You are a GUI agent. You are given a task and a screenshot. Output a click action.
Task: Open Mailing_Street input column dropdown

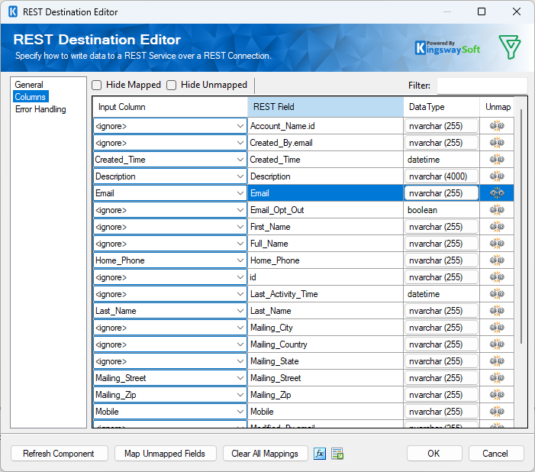pyautogui.click(x=240, y=378)
